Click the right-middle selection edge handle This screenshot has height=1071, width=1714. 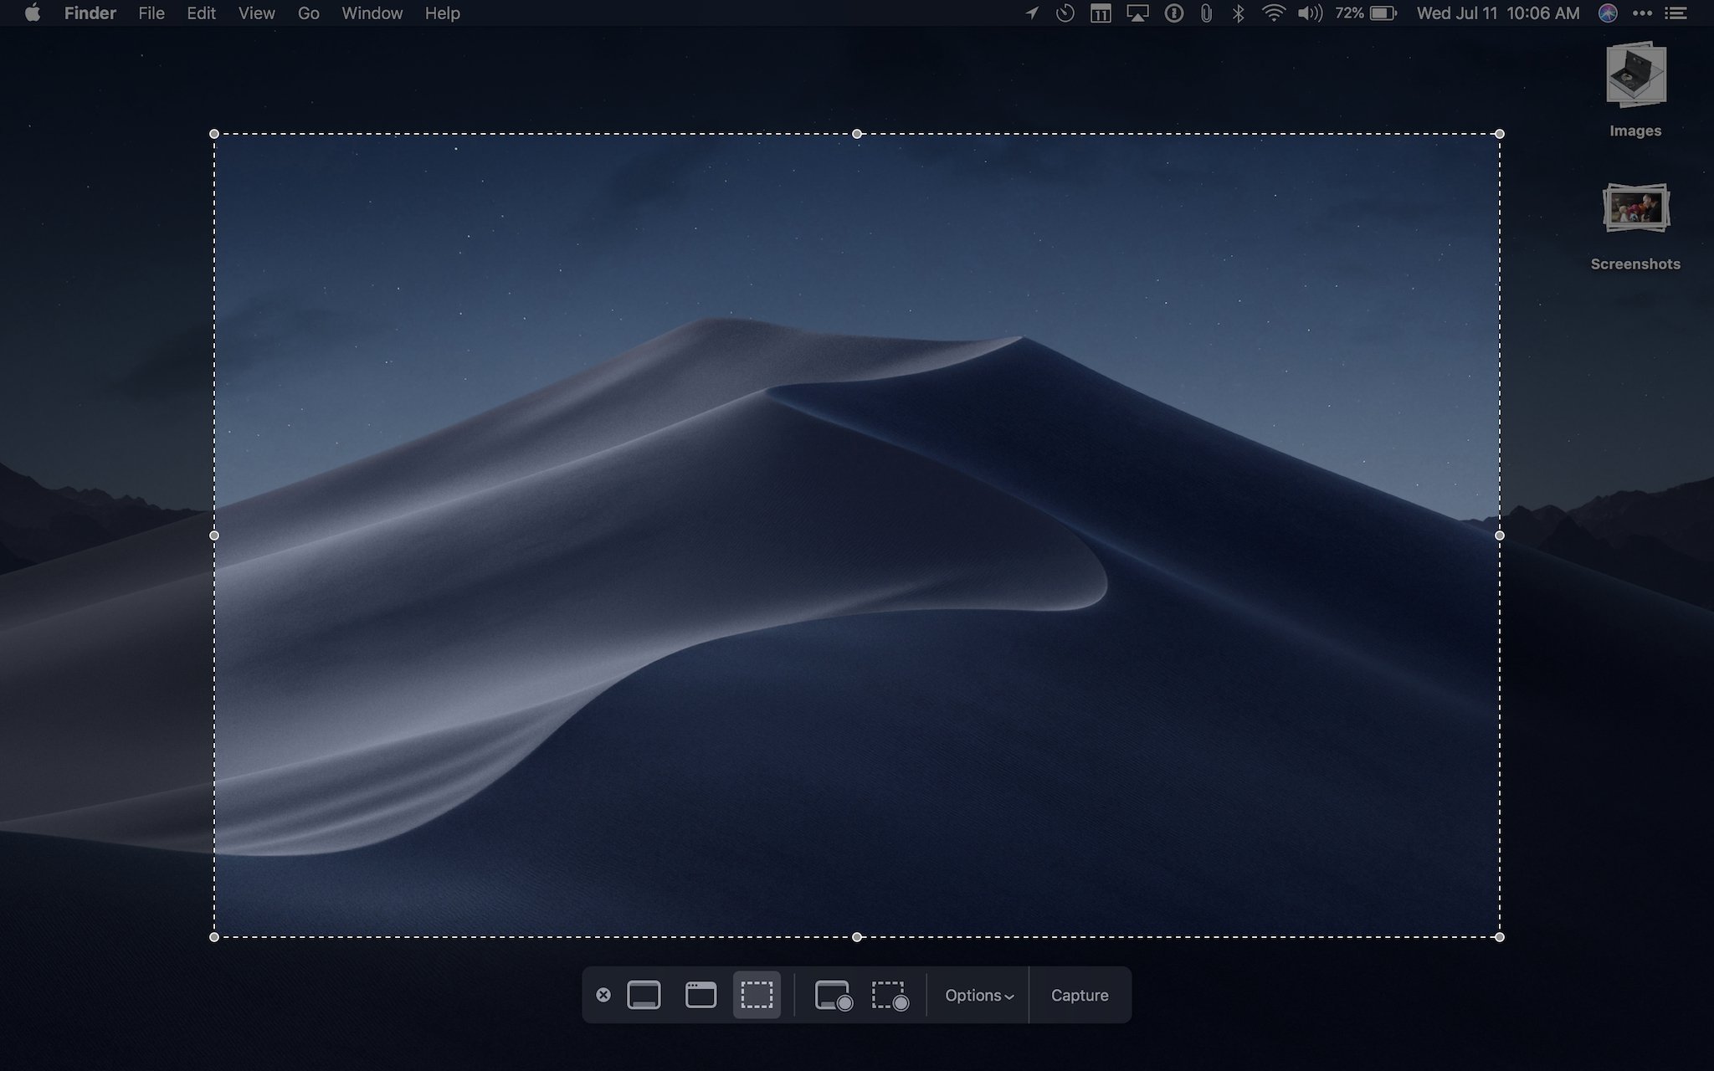tap(1500, 535)
